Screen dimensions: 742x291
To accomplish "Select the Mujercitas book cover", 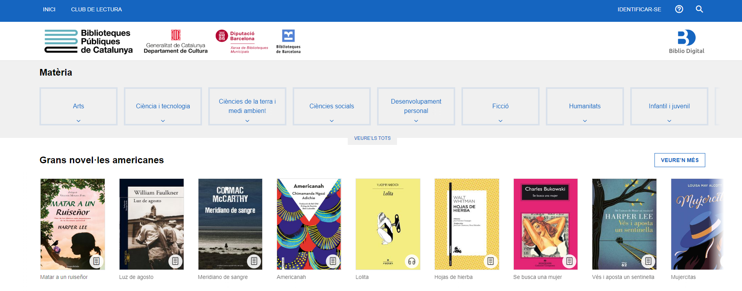I will [697, 224].
